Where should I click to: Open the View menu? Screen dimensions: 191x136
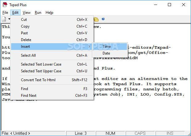click(x=26, y=13)
